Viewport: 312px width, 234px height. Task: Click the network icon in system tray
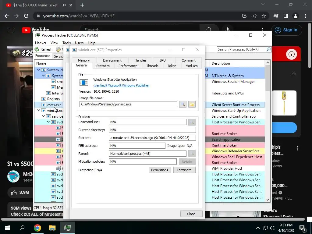click(x=265, y=228)
